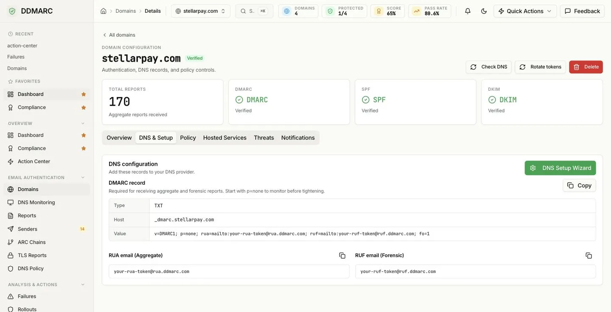This screenshot has height=312, width=611.
Task: Open Failures under Analysis & Actions
Action: tap(47, 296)
